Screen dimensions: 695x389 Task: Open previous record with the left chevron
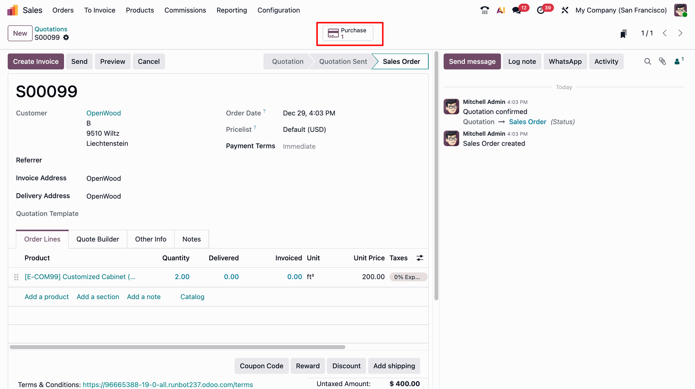tap(665, 33)
